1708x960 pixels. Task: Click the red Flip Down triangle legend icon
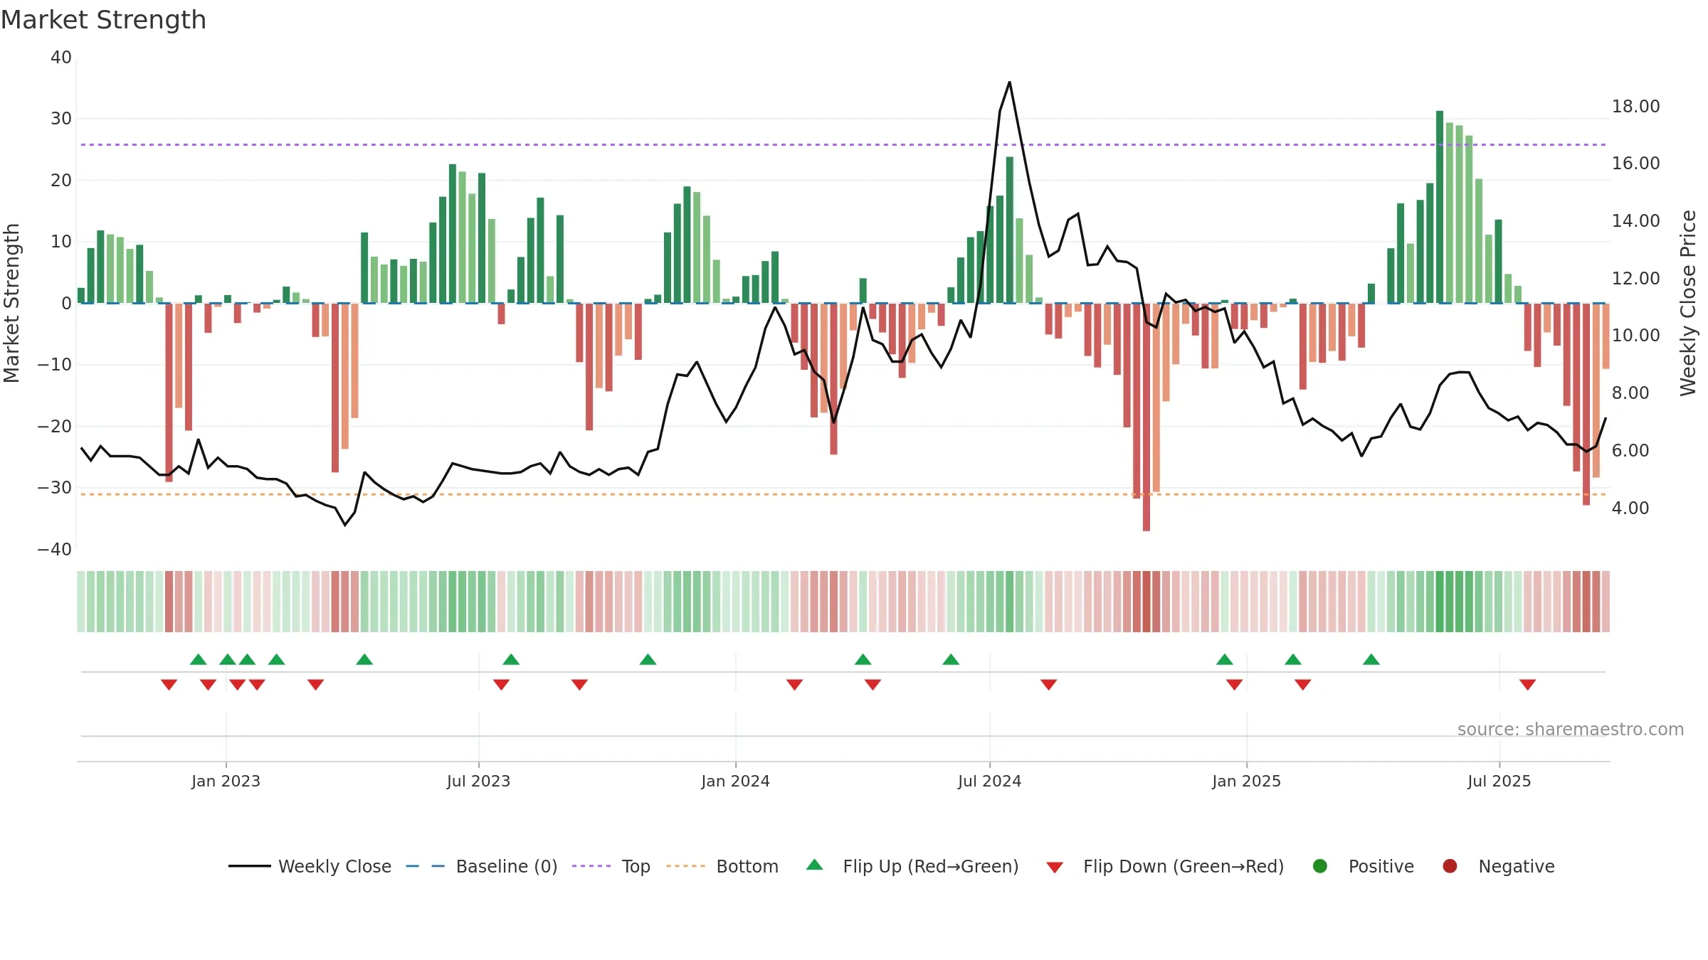click(x=1055, y=868)
